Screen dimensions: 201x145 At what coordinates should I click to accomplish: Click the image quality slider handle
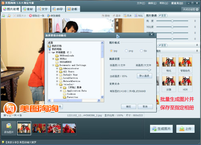pyautogui.click(x=149, y=70)
